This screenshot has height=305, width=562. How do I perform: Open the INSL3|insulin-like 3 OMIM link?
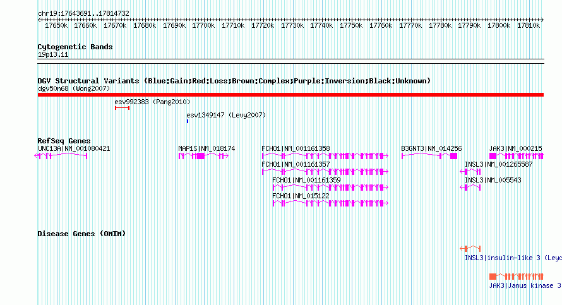pyautogui.click(x=513, y=258)
